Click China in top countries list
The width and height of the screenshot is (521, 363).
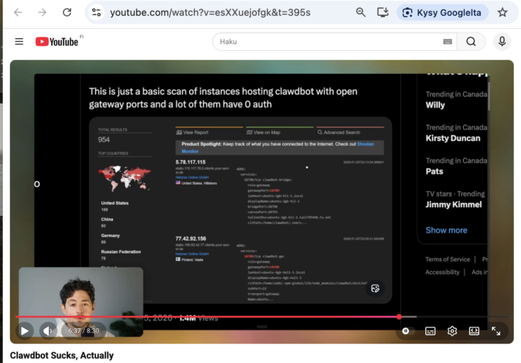click(107, 220)
